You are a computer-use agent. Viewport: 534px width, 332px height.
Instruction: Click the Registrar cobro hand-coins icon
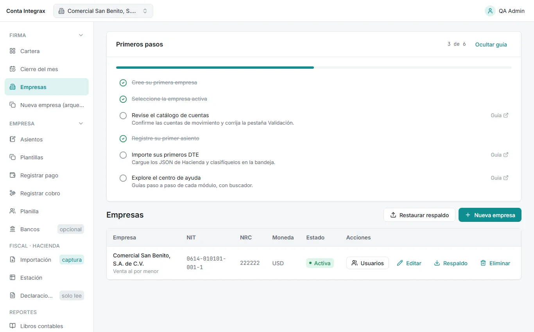[x=13, y=193]
